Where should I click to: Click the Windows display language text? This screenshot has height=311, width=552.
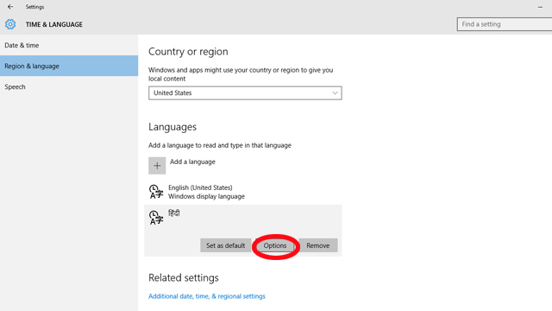206,196
